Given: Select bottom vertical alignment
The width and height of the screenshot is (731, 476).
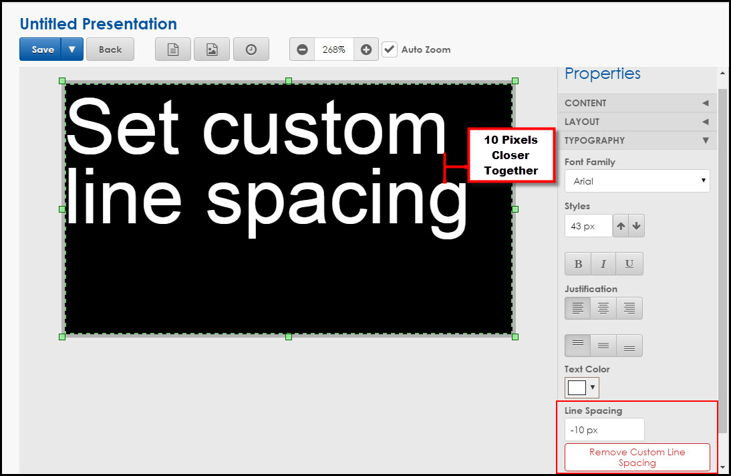Looking at the screenshot, I should [x=629, y=345].
